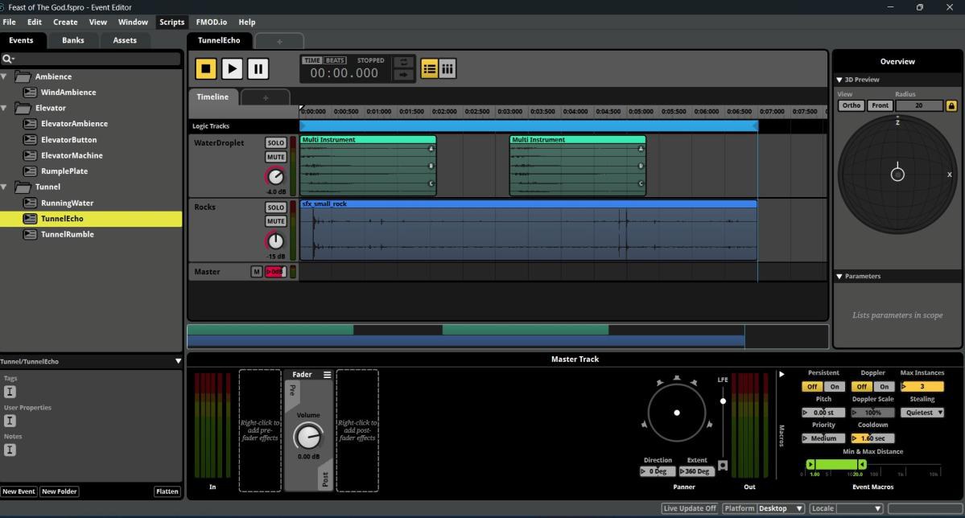965x518 pixels.
Task: Pause playback using the Pause icon
Action: tap(258, 68)
